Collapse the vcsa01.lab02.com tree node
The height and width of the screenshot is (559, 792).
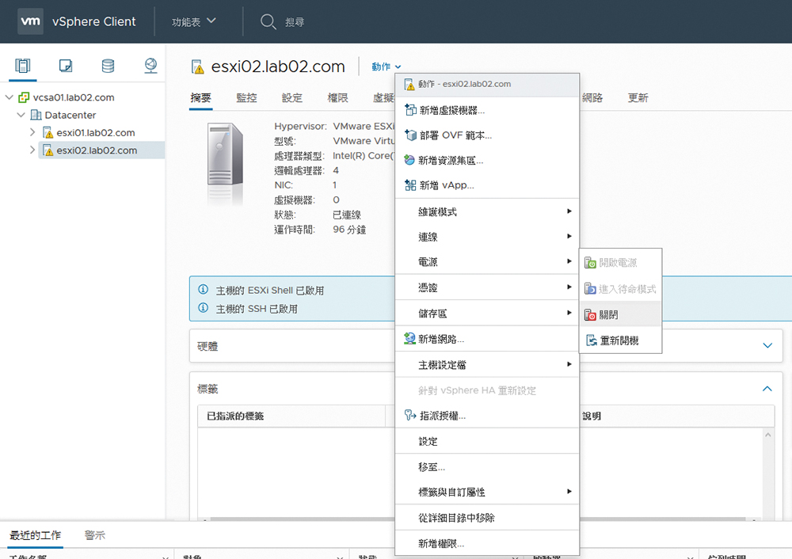click(x=9, y=97)
